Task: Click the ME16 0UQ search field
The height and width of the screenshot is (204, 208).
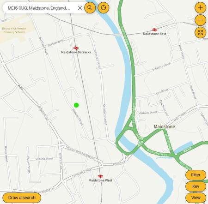Action: [40, 8]
